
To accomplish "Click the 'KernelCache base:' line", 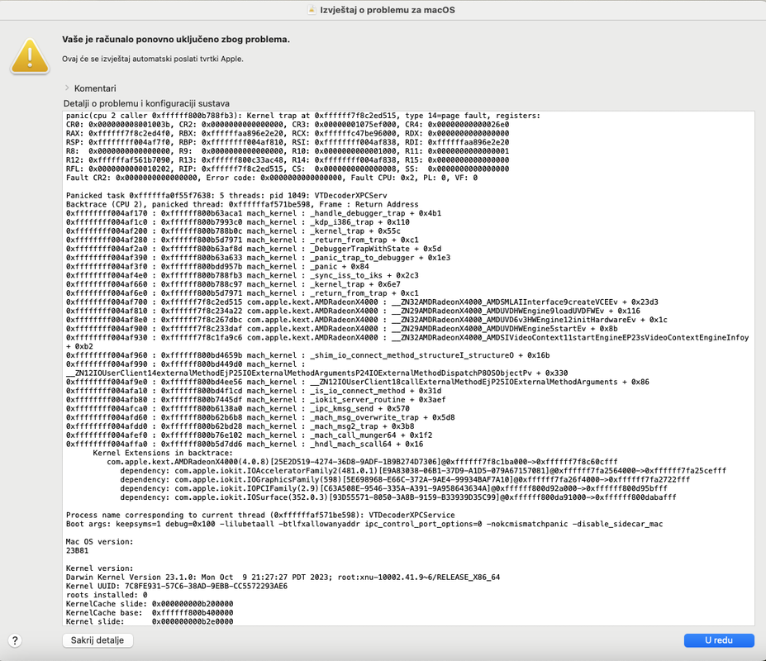I will coord(150,612).
